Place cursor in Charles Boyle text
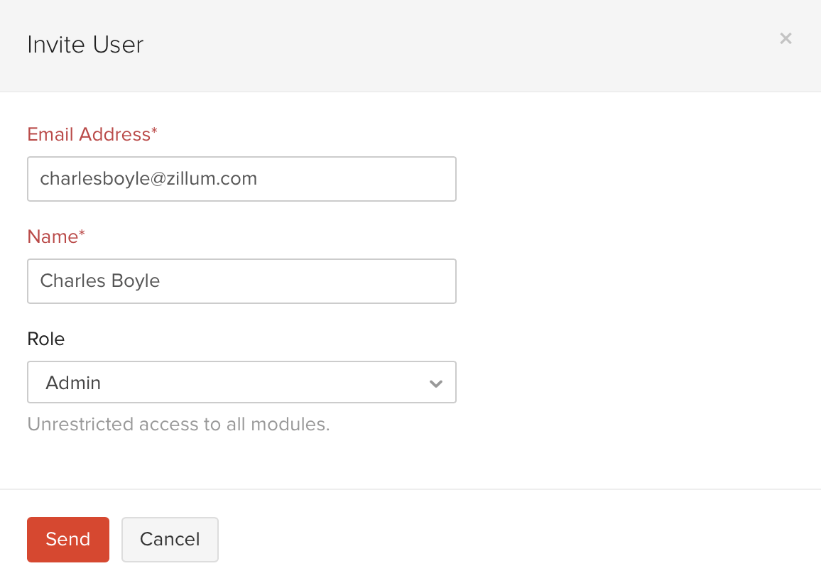The height and width of the screenshot is (588, 821). 100,281
